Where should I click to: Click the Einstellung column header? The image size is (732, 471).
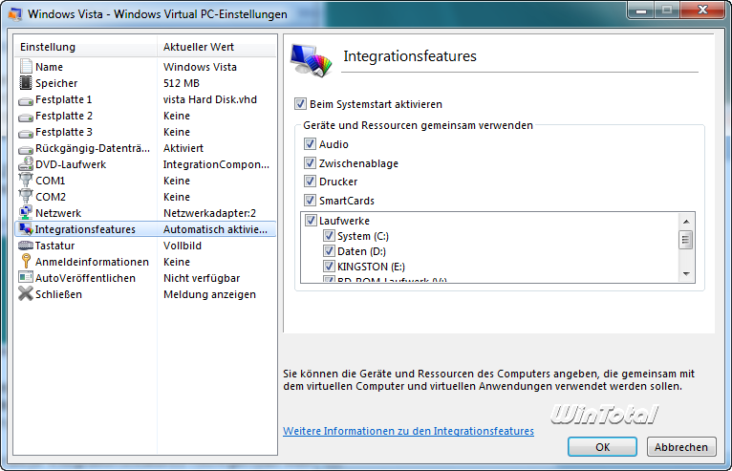click(x=85, y=47)
